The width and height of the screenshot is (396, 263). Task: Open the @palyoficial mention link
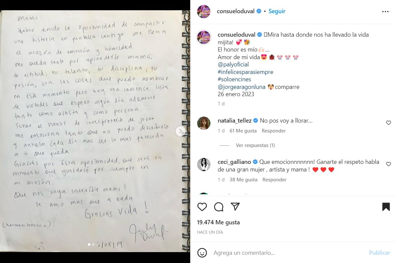[x=233, y=64]
